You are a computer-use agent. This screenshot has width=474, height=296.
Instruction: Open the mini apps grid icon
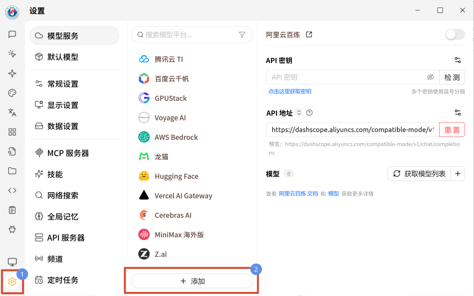(12, 132)
